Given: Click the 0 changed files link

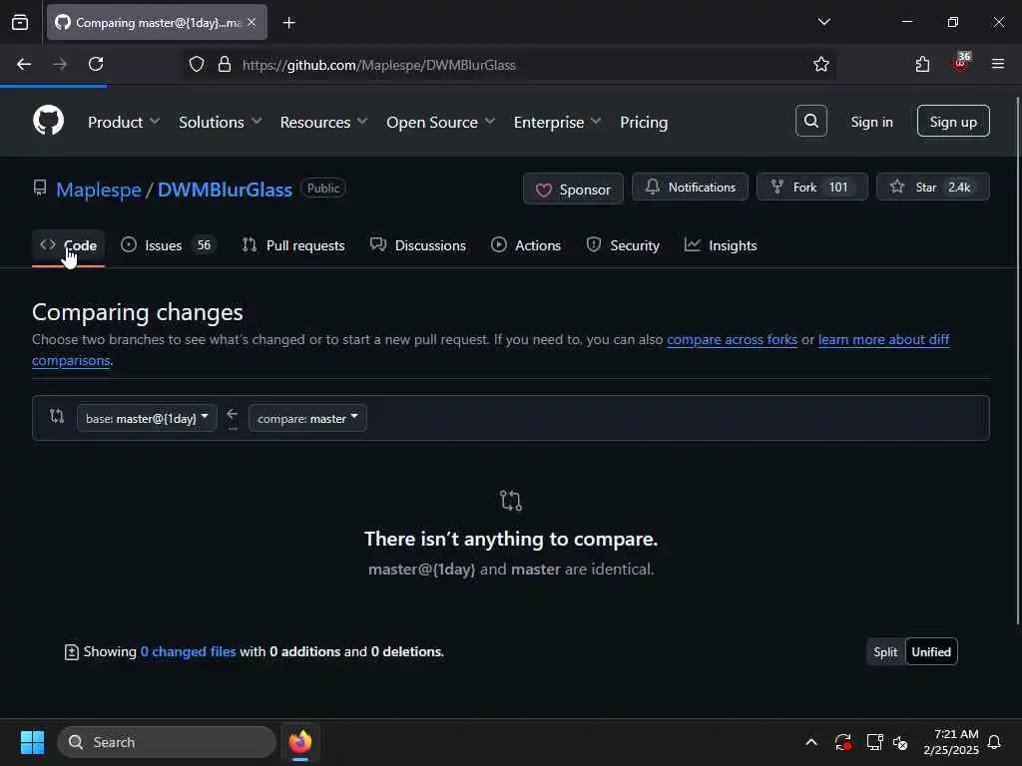Looking at the screenshot, I should click(x=188, y=651).
